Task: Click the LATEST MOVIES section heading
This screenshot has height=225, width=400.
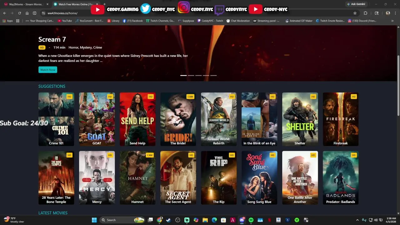Action: [x=53, y=213]
